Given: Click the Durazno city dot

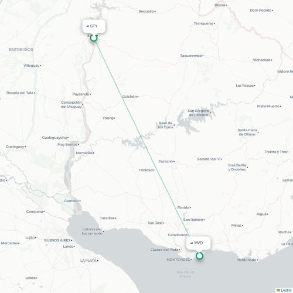Looking at the screenshot, I should [x=174, y=161].
